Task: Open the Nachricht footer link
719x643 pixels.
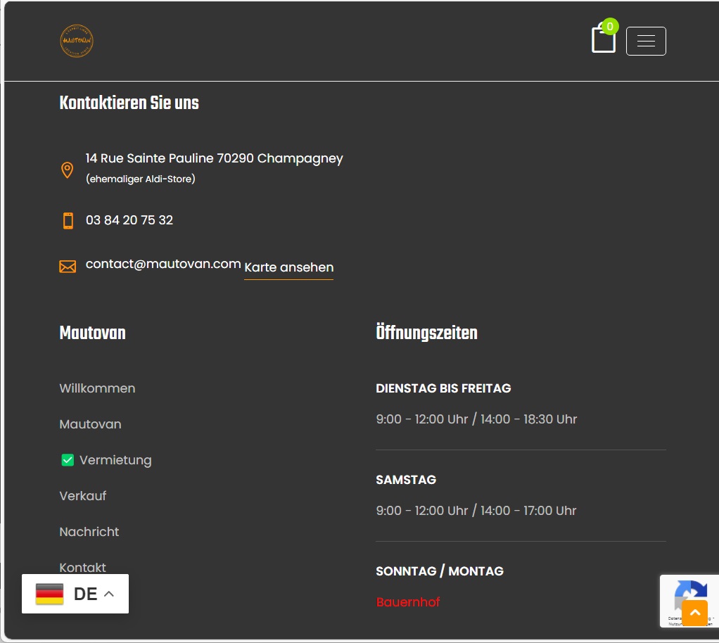Action: click(89, 532)
